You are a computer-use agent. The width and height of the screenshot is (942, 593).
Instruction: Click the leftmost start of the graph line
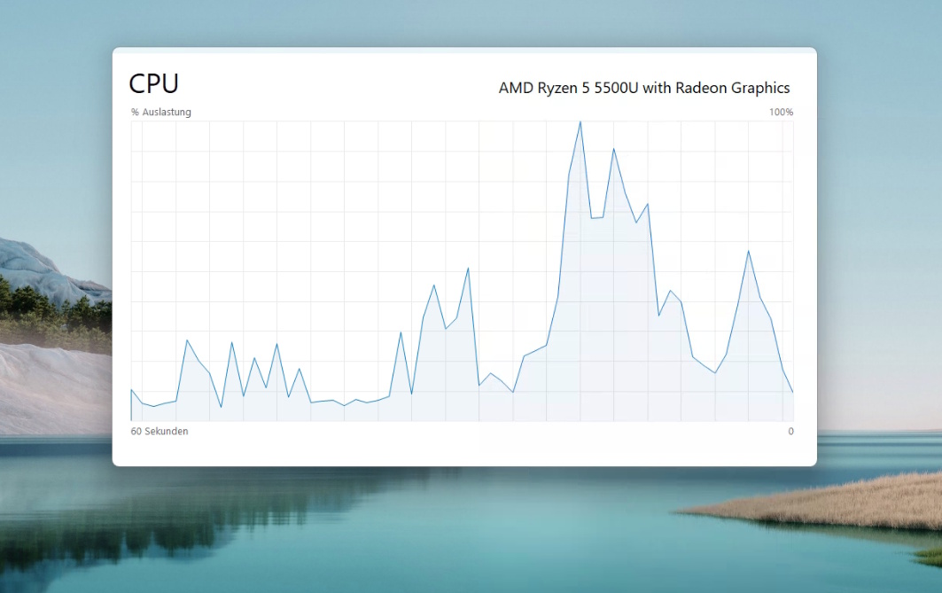132,390
